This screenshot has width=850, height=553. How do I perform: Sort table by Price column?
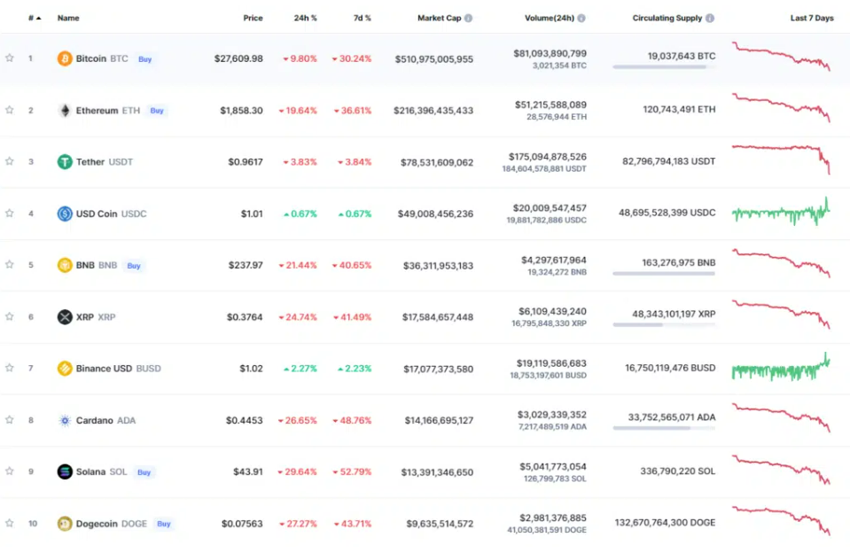pos(253,18)
